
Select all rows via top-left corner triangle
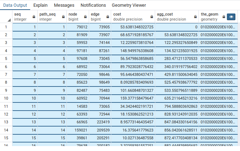(9, 20)
